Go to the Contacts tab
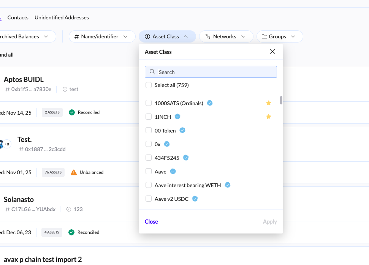369x265 pixels. [18, 17]
